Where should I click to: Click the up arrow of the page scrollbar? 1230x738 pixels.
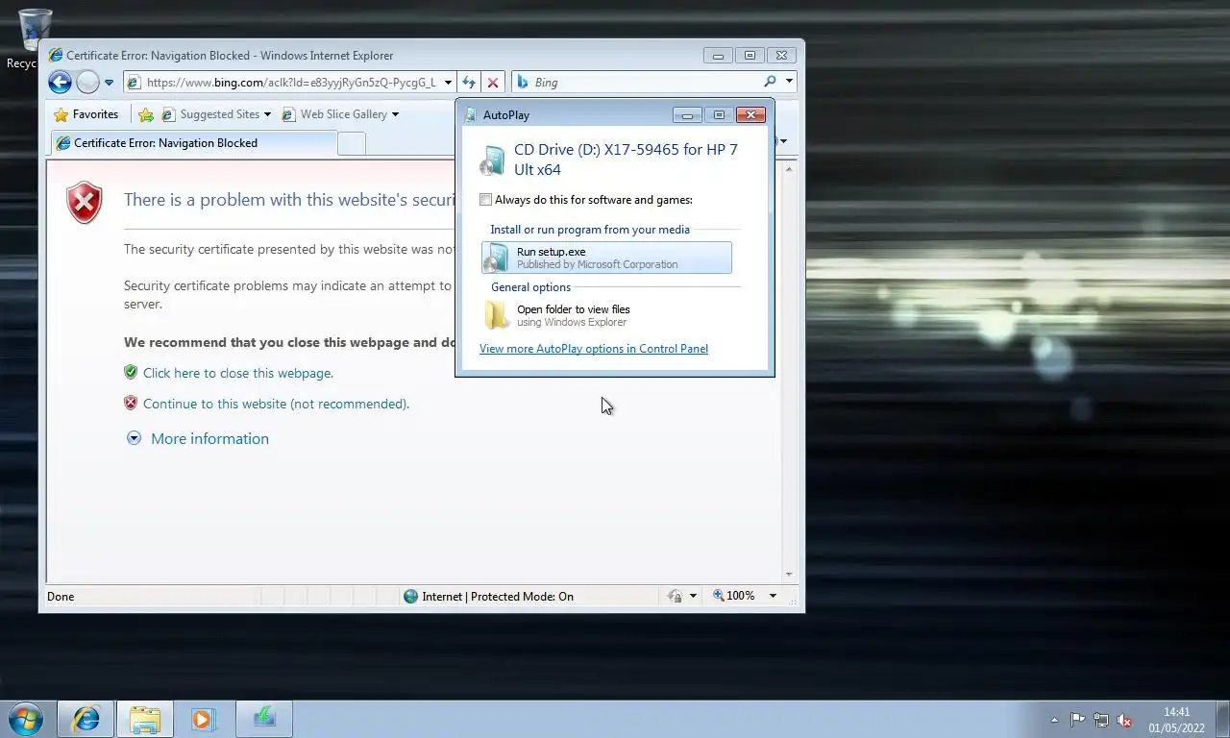(x=790, y=169)
